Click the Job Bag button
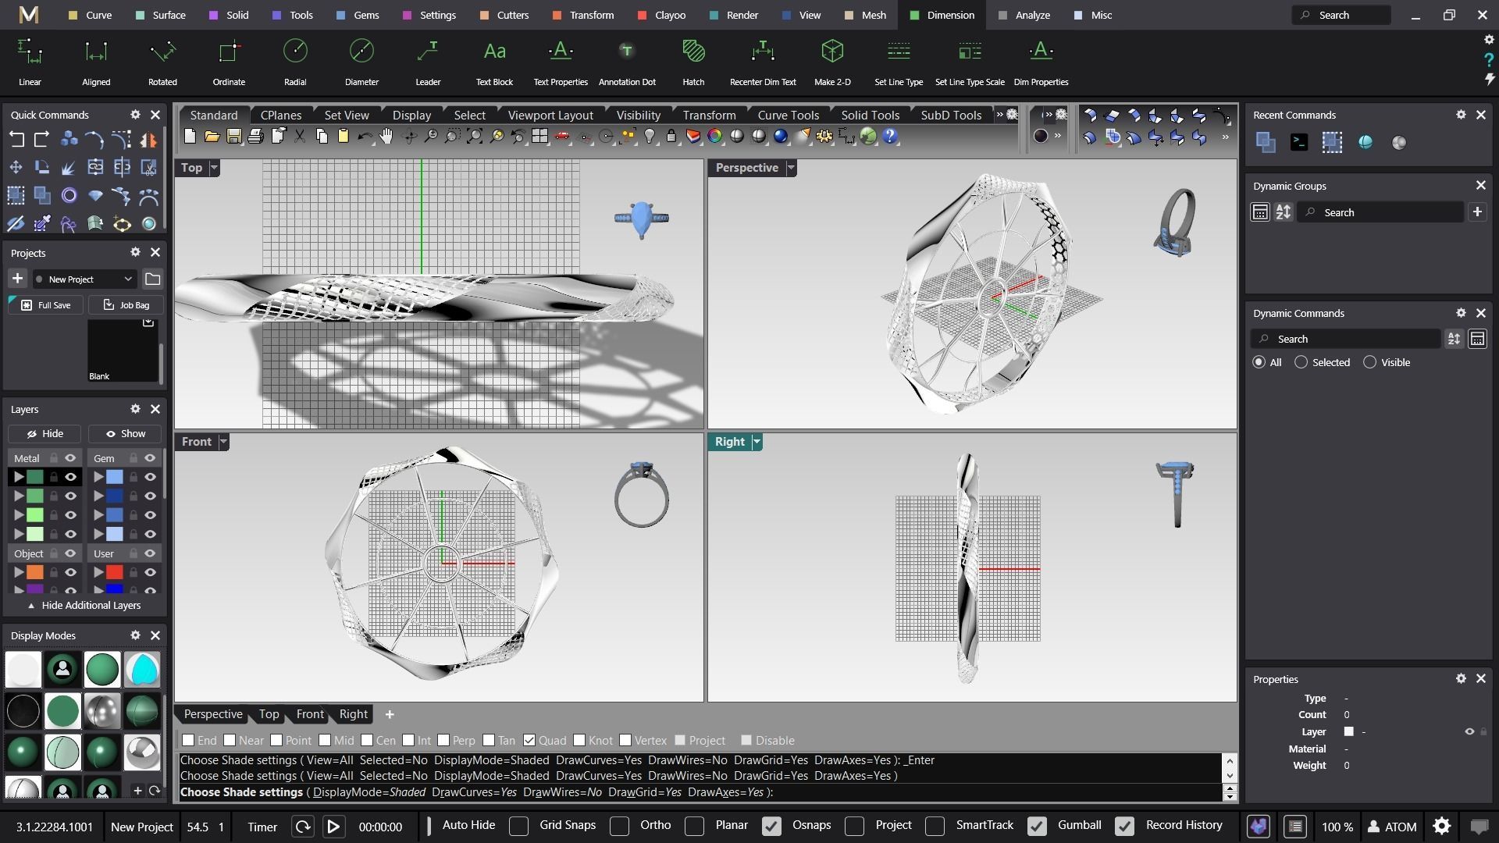The height and width of the screenshot is (843, 1499). click(126, 305)
